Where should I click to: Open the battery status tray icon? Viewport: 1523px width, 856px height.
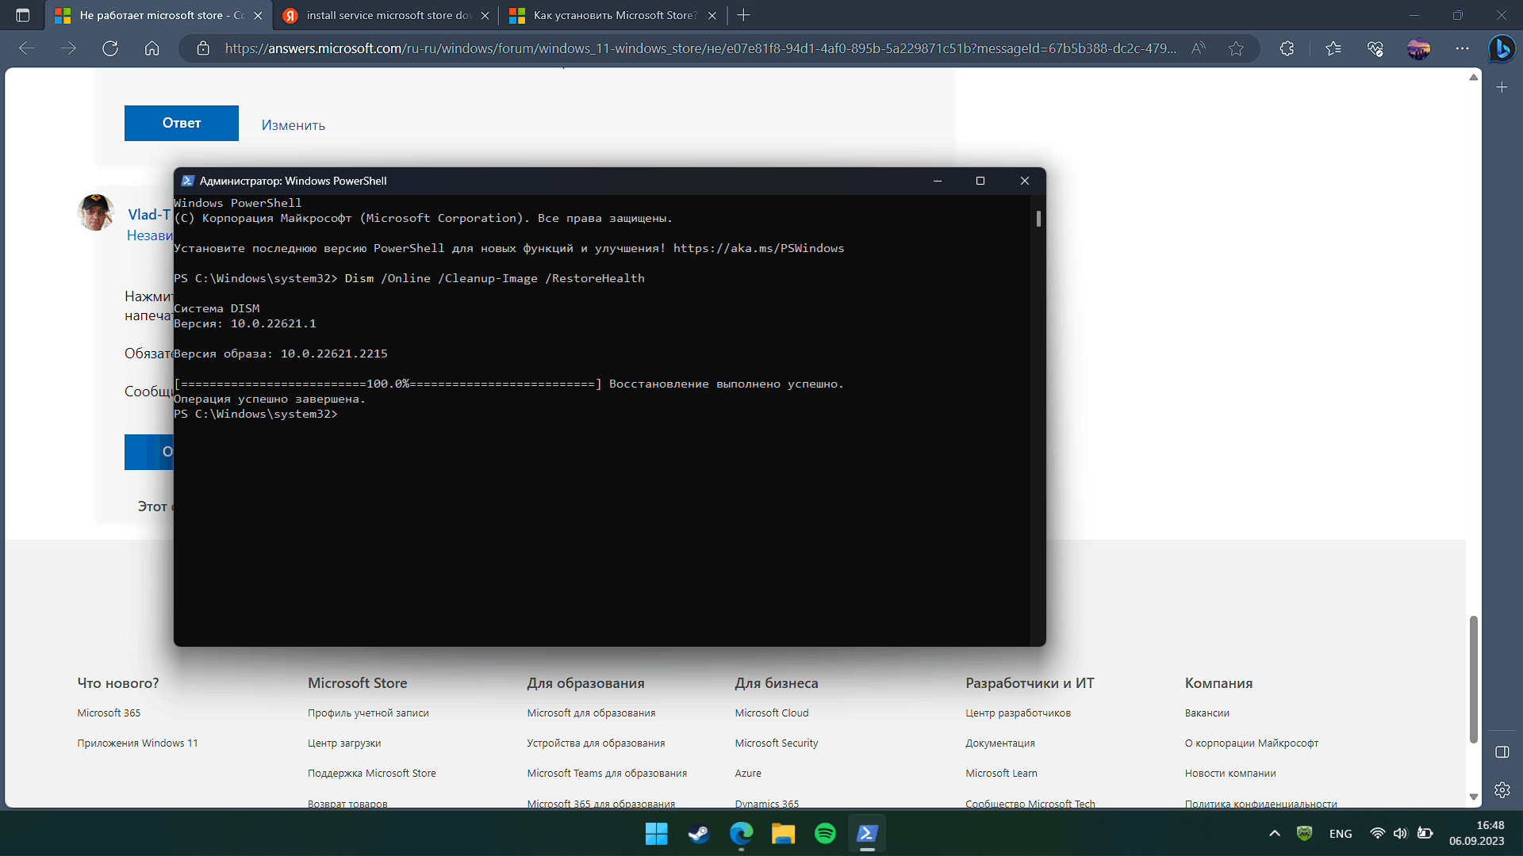click(x=1425, y=833)
